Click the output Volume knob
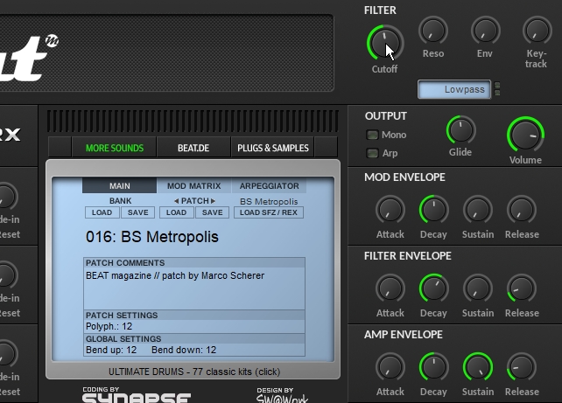This screenshot has height=403, width=562. [524, 135]
